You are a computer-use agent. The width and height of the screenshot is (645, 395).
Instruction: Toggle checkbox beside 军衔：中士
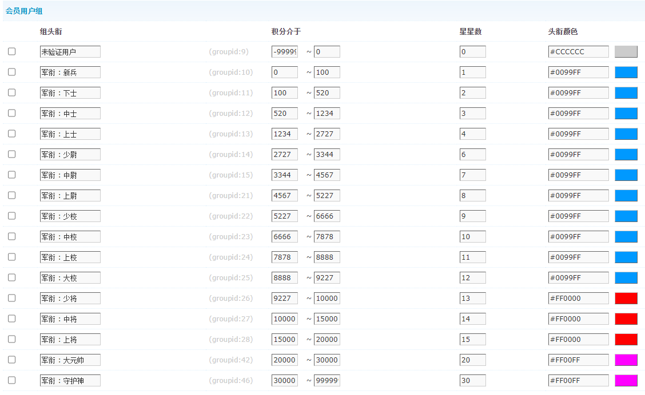(12, 113)
